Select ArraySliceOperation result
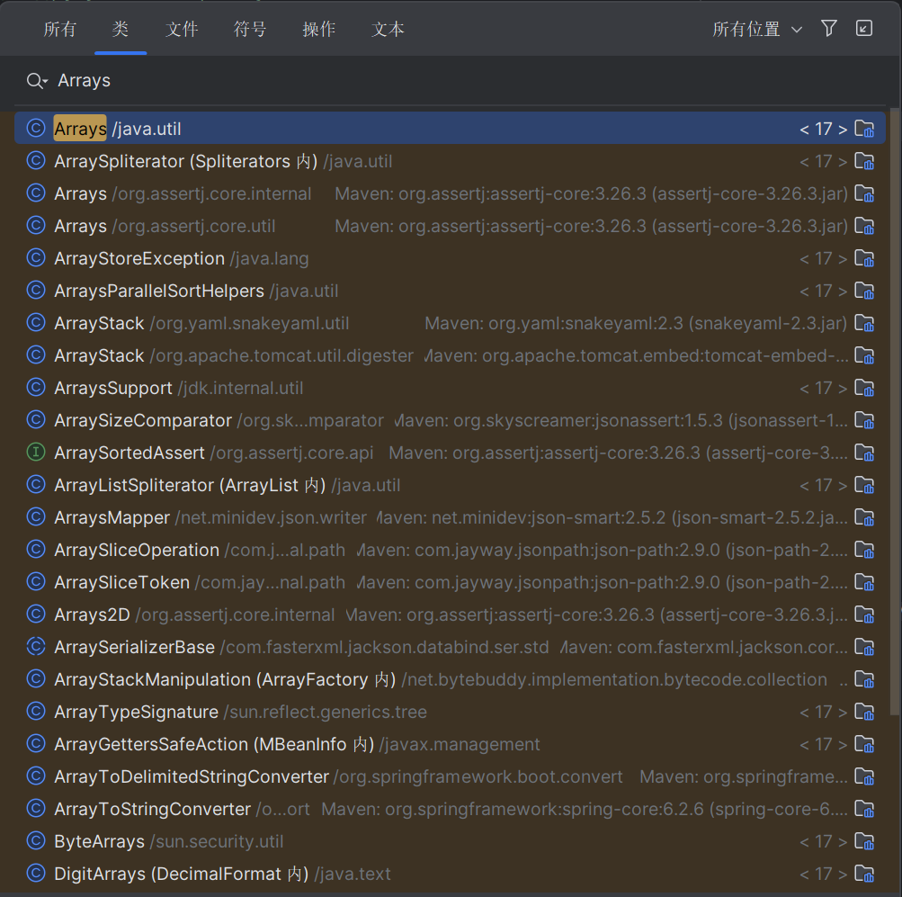Screen dimensions: 902x897 [x=450, y=550]
